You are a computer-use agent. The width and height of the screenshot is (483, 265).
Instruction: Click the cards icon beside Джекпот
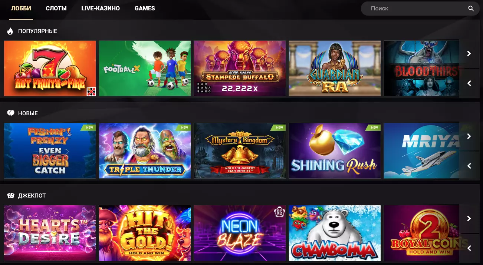11,195
